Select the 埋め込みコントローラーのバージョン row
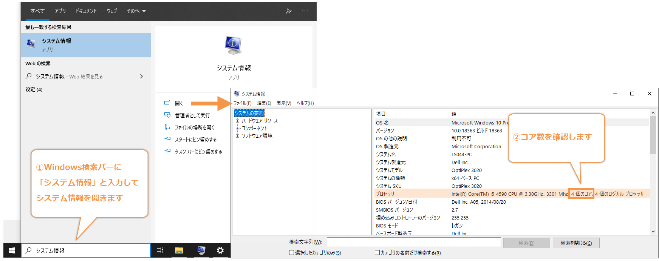 click(512, 218)
